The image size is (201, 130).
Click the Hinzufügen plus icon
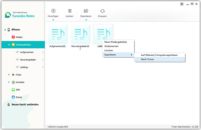[53, 11]
